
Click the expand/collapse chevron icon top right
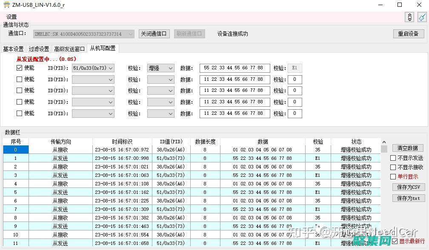coord(409,17)
